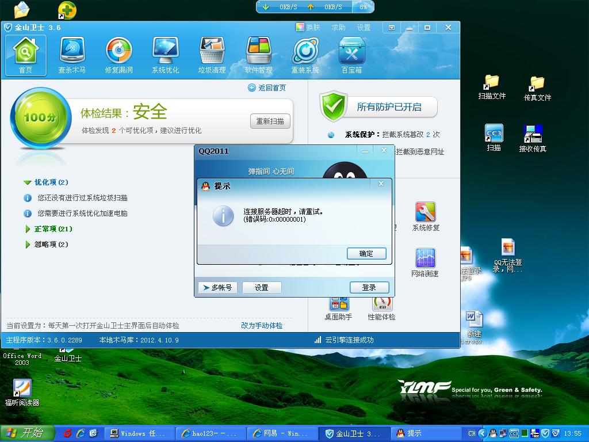589x442 pixels.
Task: Click the mail envelope desktop icon
Action: click(x=22, y=10)
